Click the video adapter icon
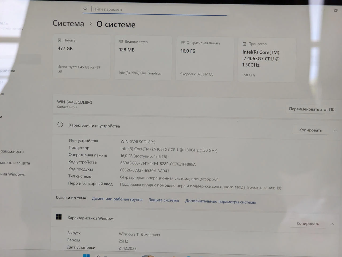This screenshot has height=257, width=342. click(121, 41)
